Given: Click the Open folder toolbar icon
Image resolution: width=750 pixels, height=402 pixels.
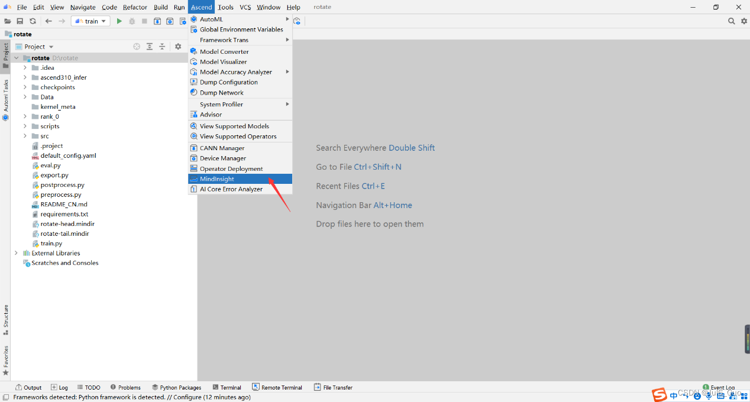Looking at the screenshot, I should point(8,21).
